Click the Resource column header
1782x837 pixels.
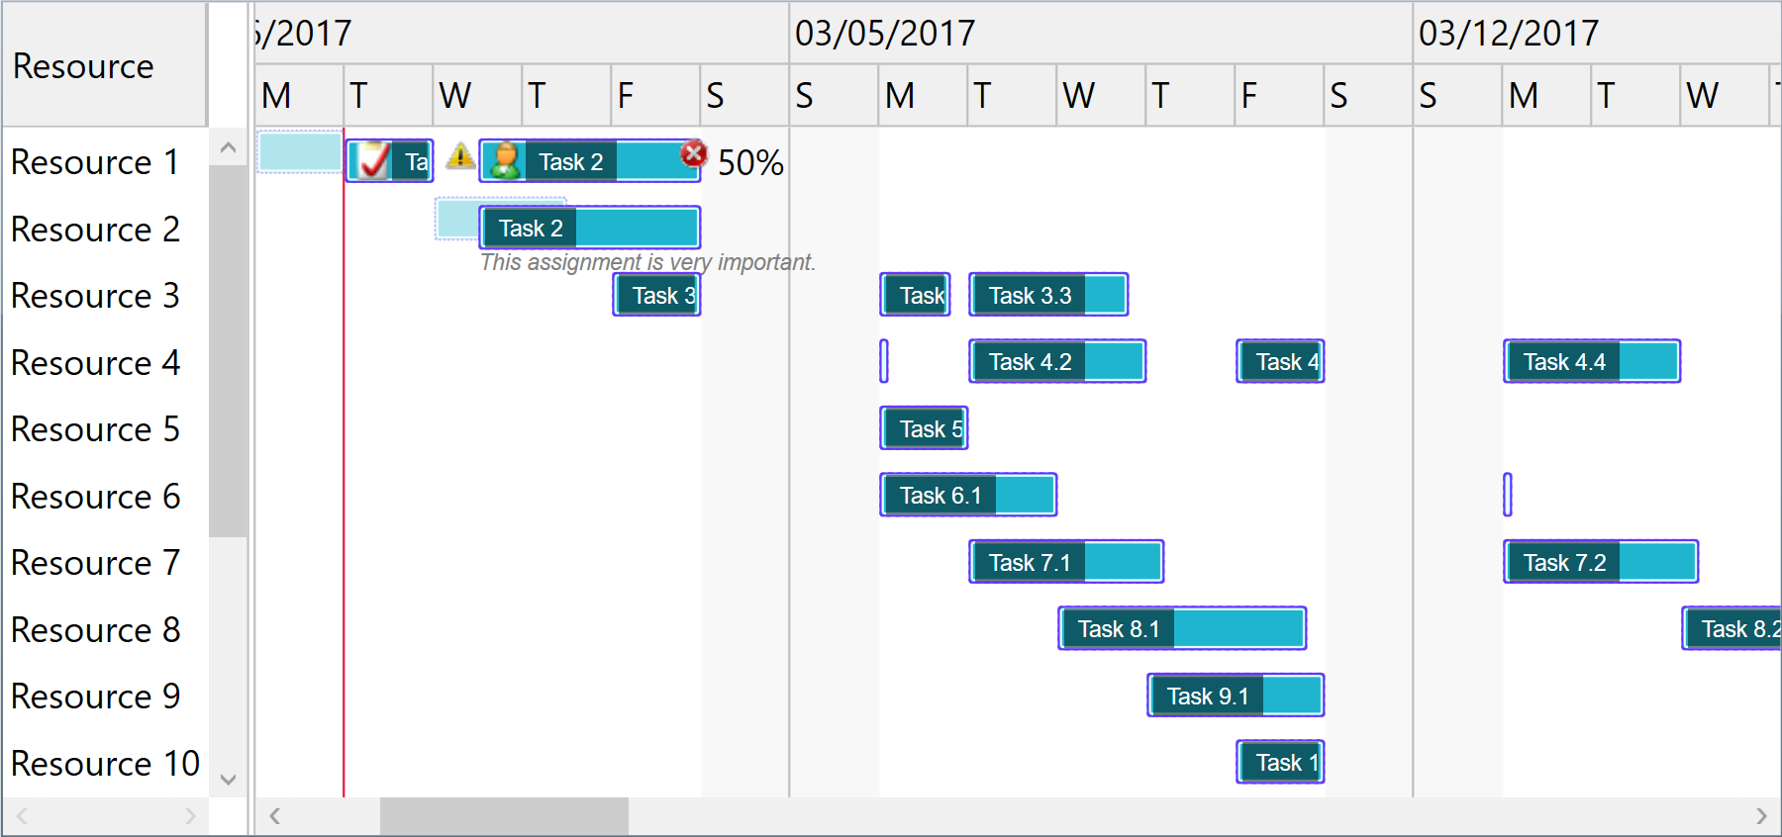tap(83, 66)
